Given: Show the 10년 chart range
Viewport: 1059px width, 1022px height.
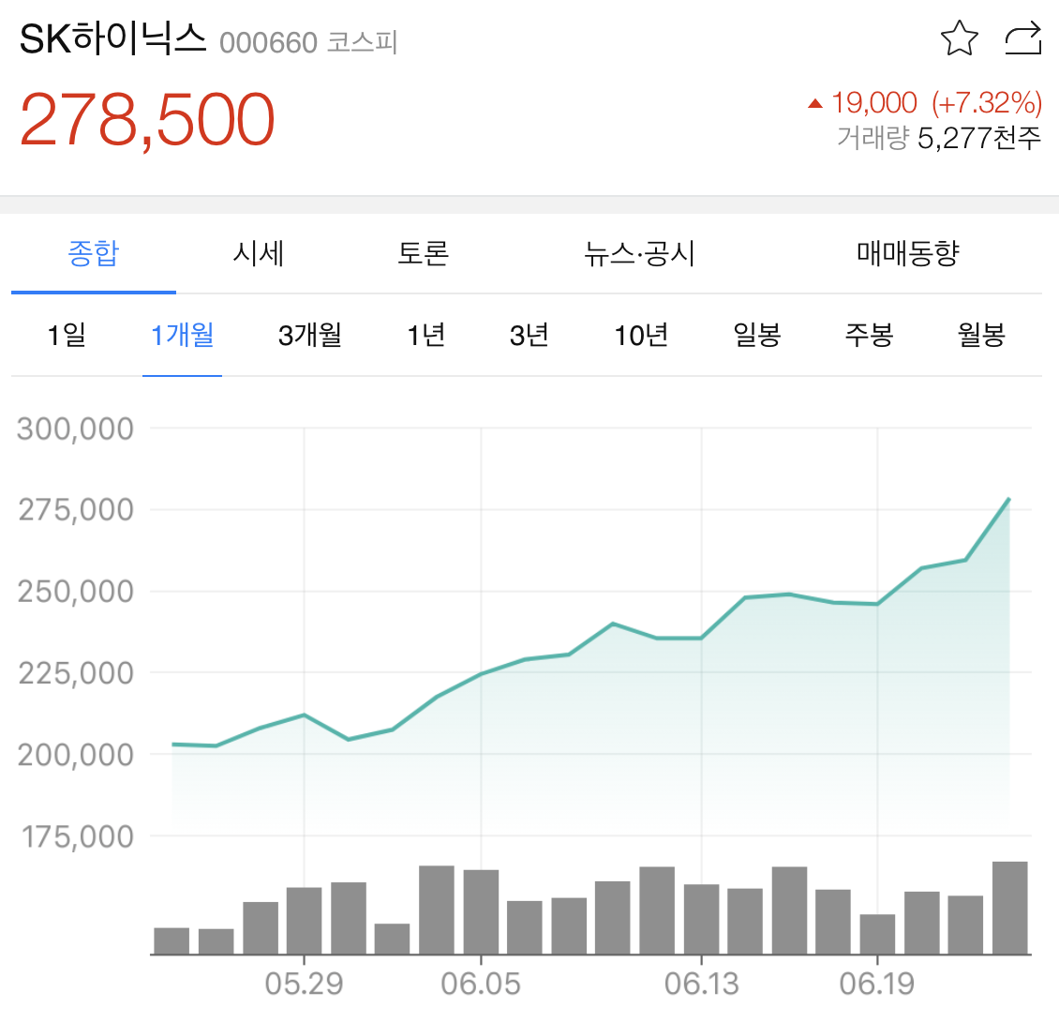Looking at the screenshot, I should point(641,336).
